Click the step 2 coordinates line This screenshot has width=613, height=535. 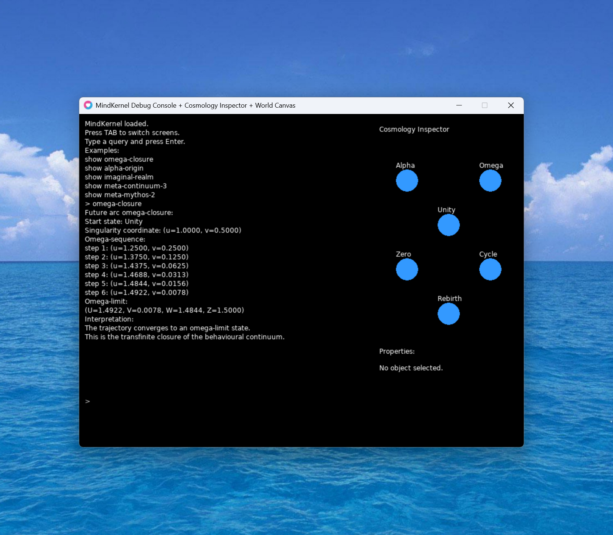pyautogui.click(x=137, y=257)
